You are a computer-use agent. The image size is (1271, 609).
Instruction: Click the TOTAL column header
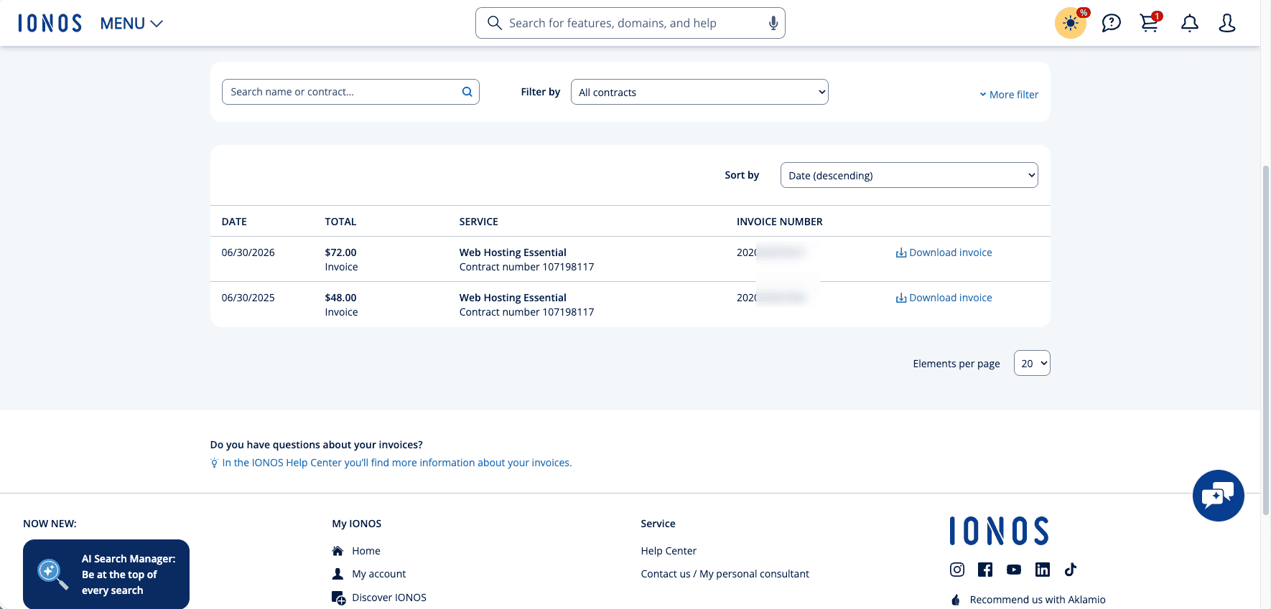[340, 222]
